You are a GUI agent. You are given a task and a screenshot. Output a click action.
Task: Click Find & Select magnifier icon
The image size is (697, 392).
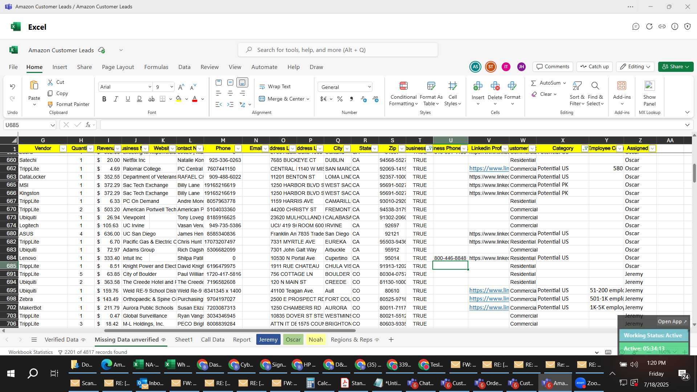[595, 86]
